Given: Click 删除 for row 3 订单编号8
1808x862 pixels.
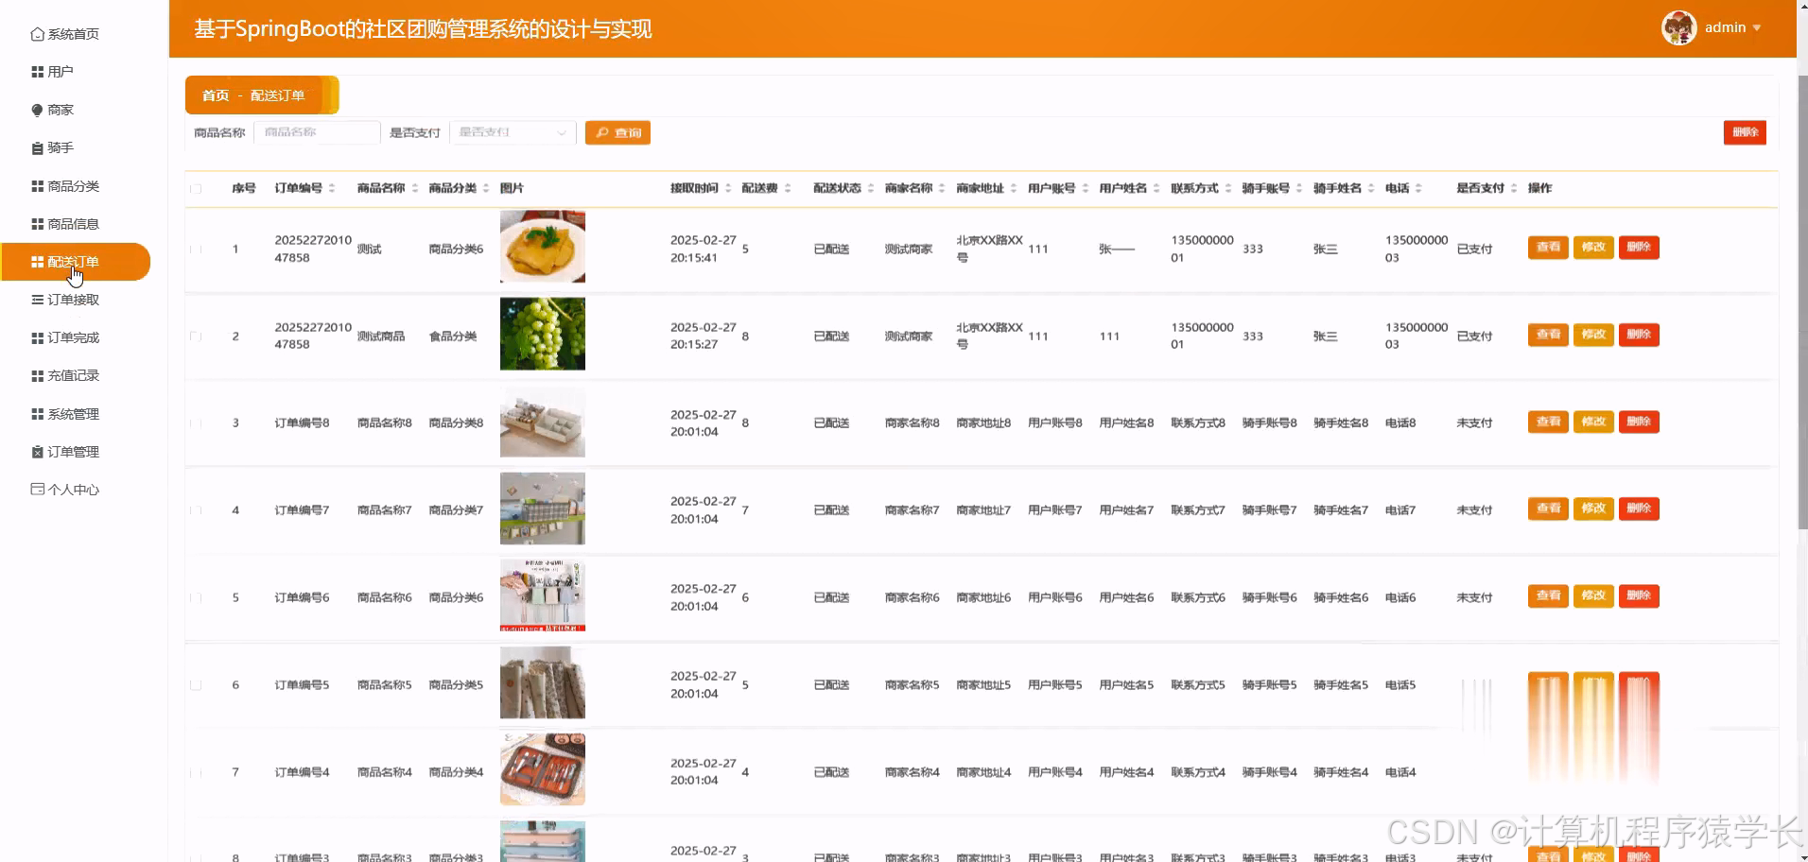Looking at the screenshot, I should (1639, 422).
